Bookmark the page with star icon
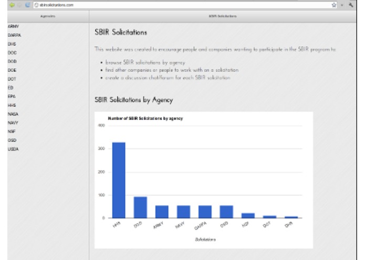365x260 pixels. (x=334, y=5)
